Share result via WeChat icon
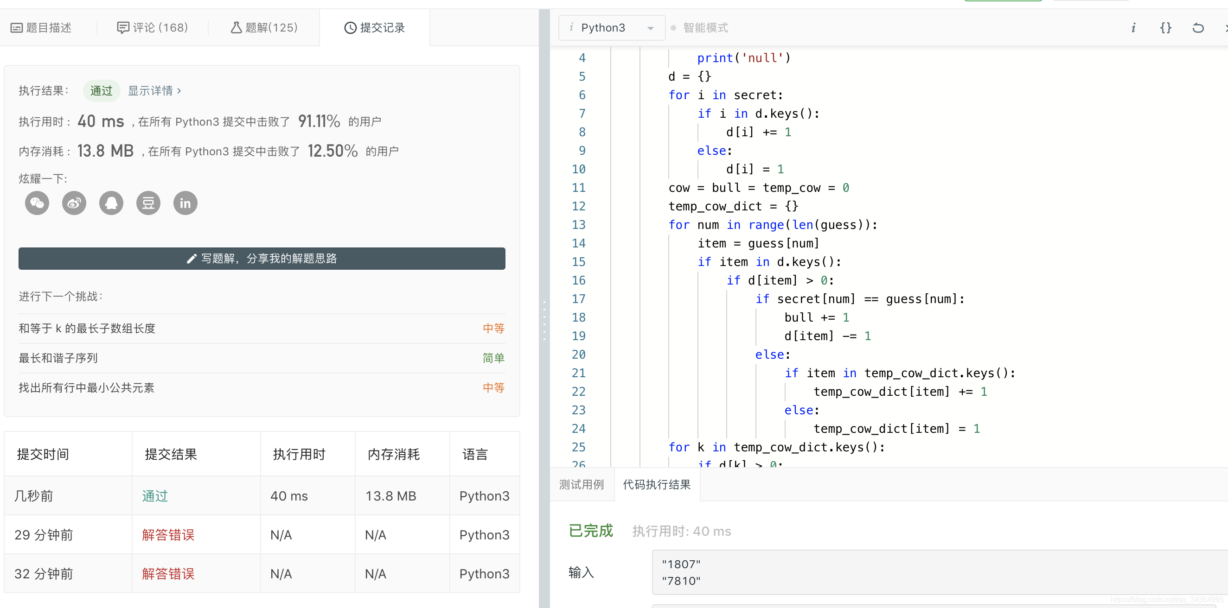 [x=37, y=203]
